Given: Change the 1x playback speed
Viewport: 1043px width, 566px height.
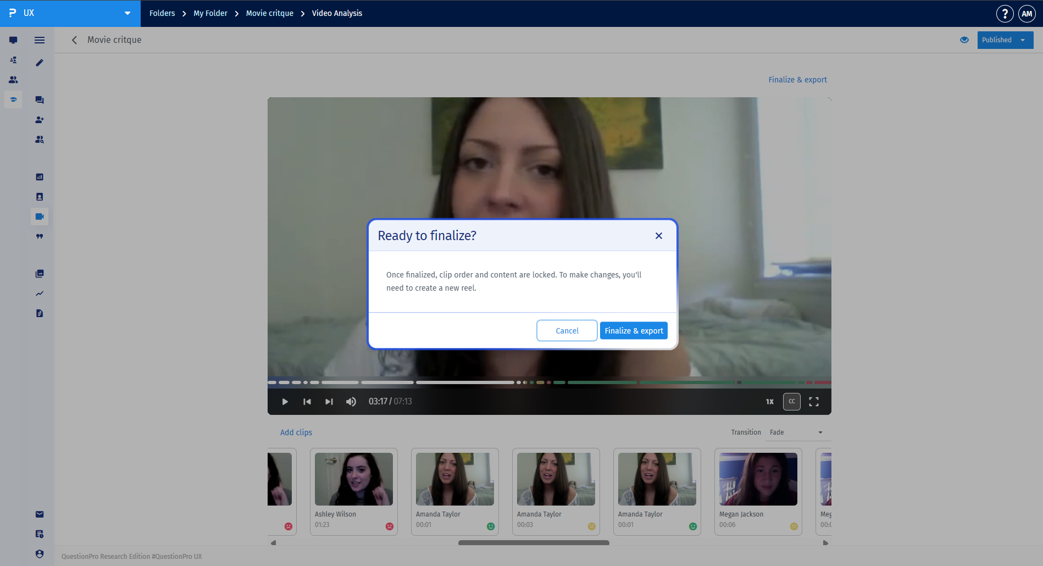Looking at the screenshot, I should (770, 402).
